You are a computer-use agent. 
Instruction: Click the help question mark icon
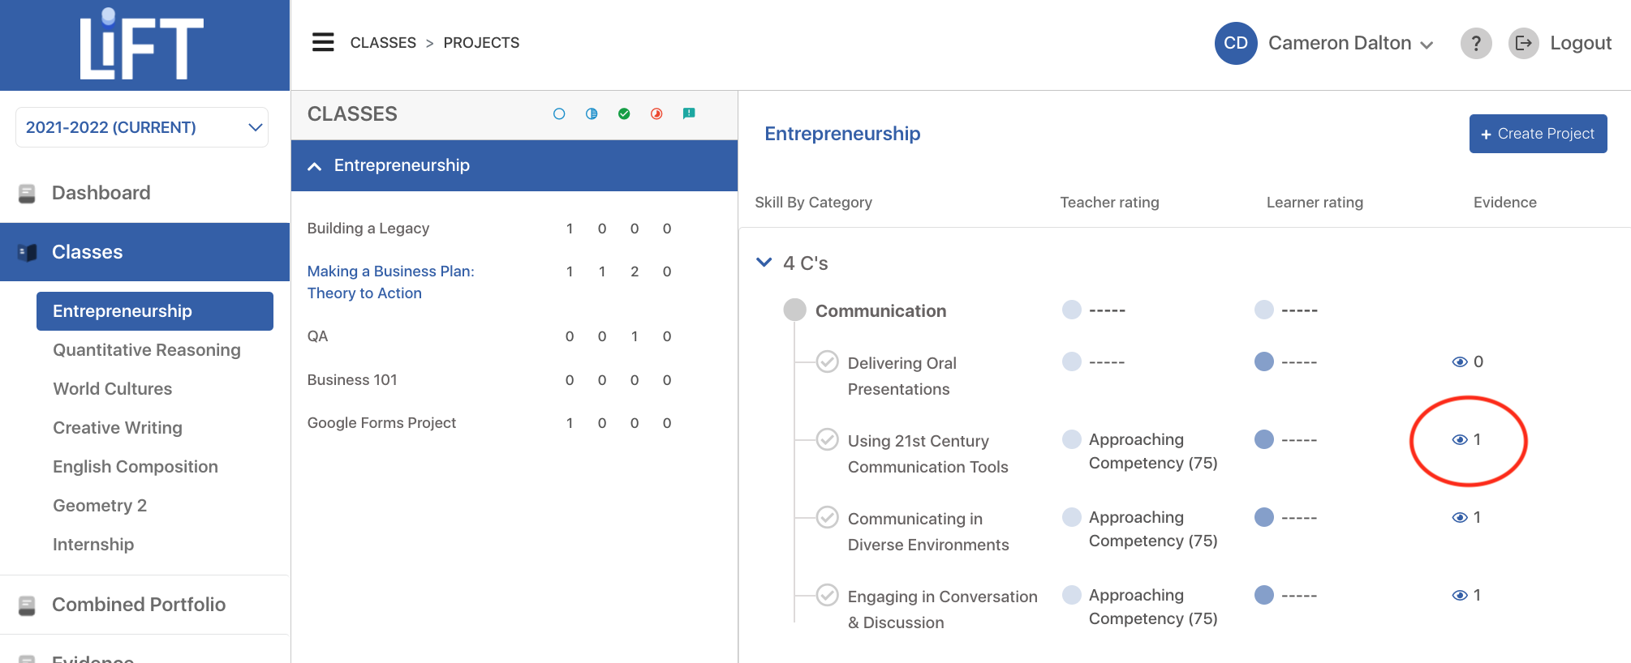[1476, 43]
